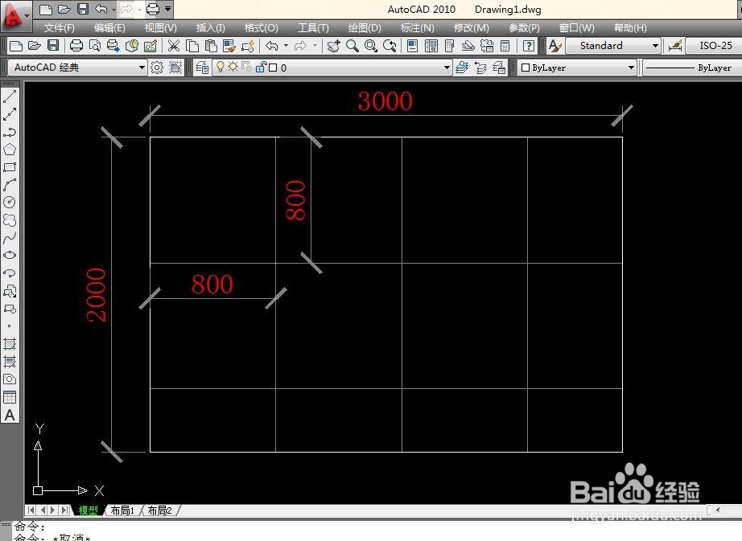This screenshot has height=541, width=742.
Task: Open the 绘图(D) menu
Action: point(365,28)
